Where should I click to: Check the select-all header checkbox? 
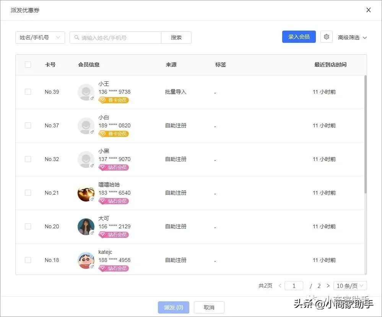tap(28, 65)
